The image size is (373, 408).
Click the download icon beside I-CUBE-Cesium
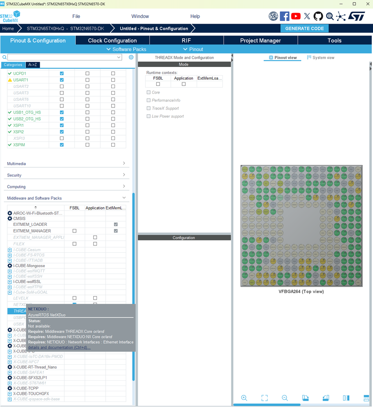coord(10,250)
